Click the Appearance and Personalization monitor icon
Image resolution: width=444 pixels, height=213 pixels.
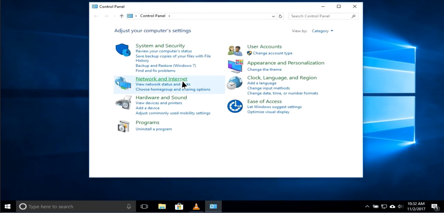235,66
